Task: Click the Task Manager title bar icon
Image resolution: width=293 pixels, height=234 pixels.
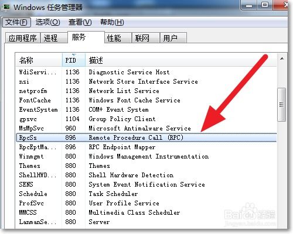Action: 6,7
